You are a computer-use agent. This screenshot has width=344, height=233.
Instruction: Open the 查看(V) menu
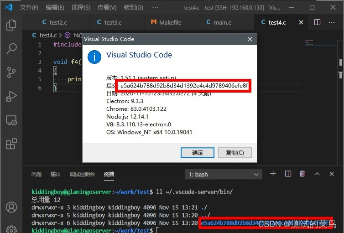[x=107, y=7]
